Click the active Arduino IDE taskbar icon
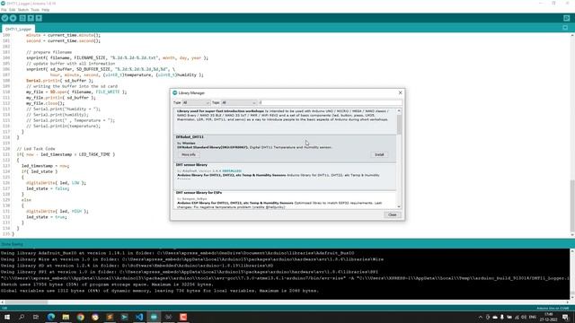The width and height of the screenshot is (575, 323). [154, 317]
